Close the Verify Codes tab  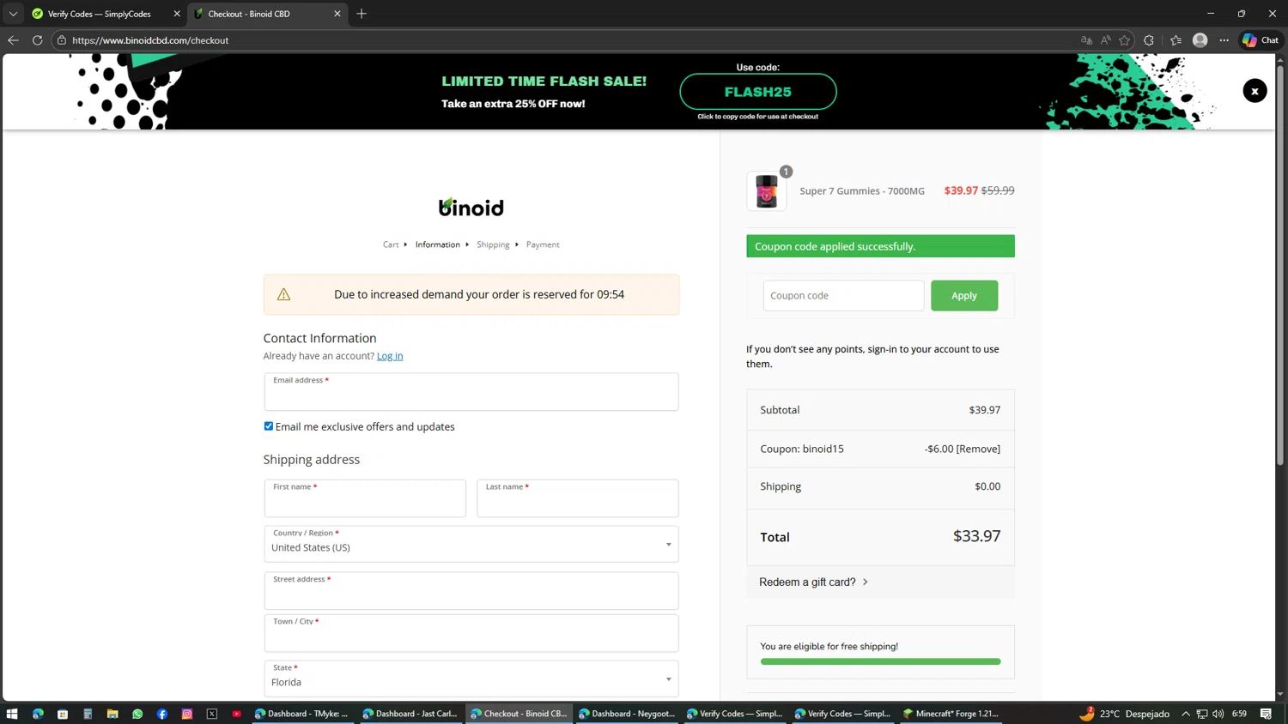(x=177, y=14)
